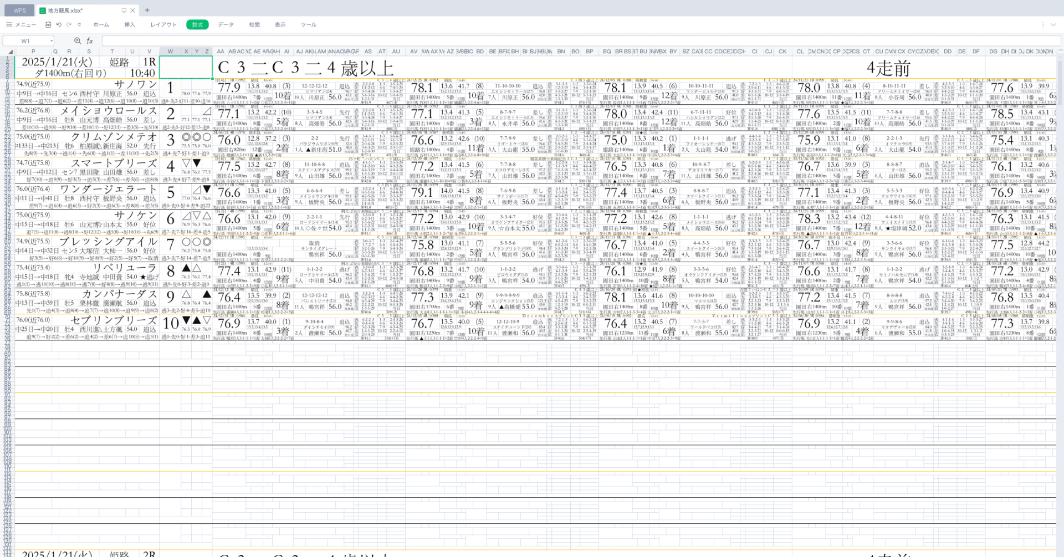The image size is (1064, 557).
Task: Click the vertical three-dot more options icon
Action: tap(1042, 25)
